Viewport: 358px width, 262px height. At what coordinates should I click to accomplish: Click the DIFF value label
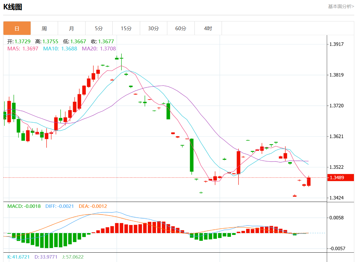[x=60, y=206]
